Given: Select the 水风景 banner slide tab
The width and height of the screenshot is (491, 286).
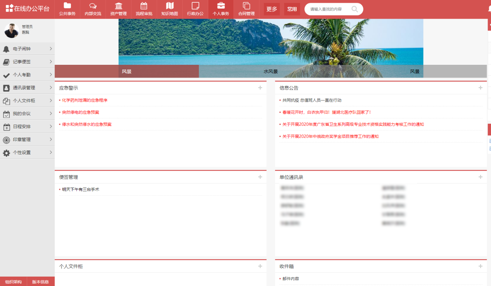Looking at the screenshot, I should coord(271,71).
